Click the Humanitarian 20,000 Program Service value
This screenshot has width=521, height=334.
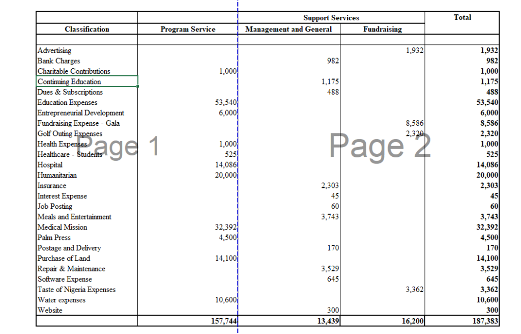click(188, 175)
